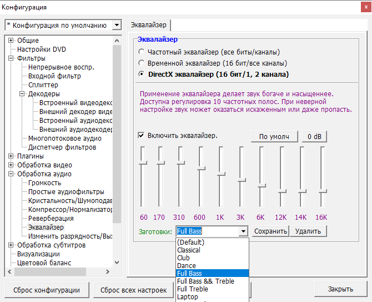Select Сплиттер tree item
This screenshot has width=372, height=302.
click(43, 85)
